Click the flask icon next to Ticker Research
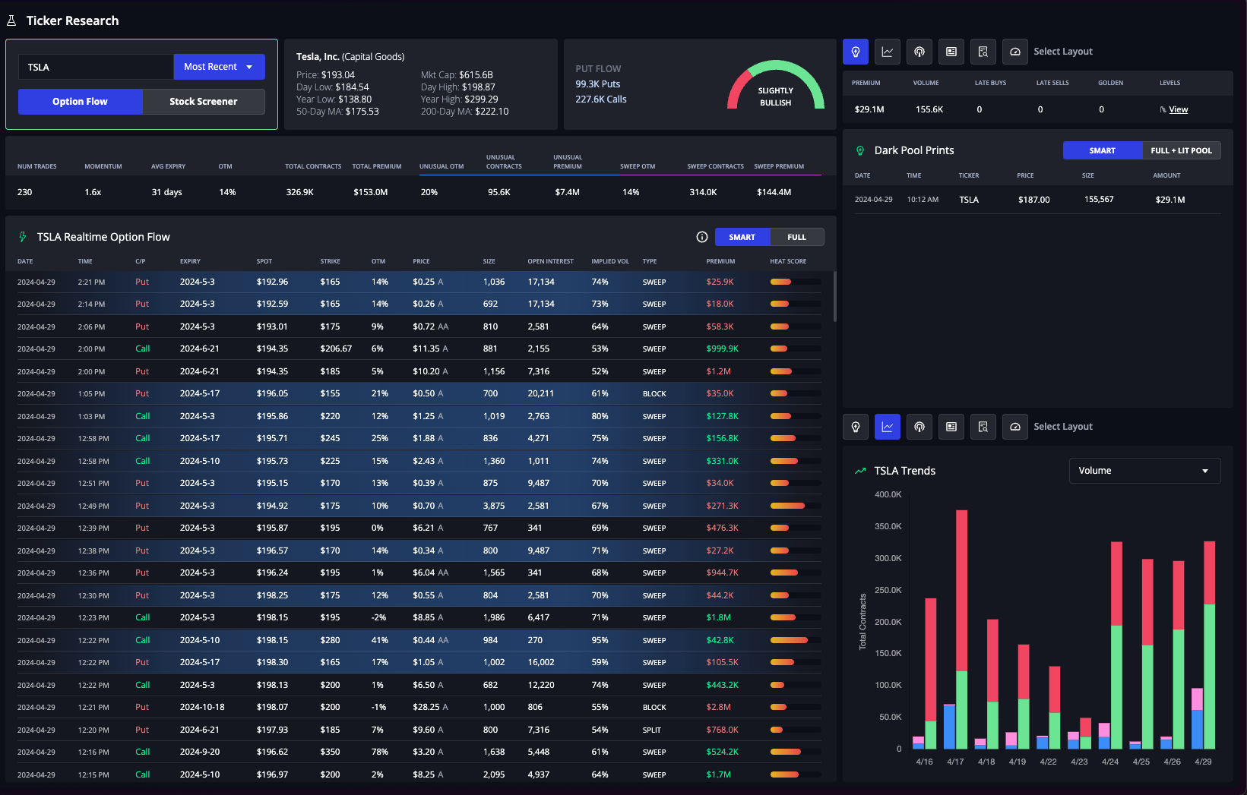The width and height of the screenshot is (1247, 795). tap(11, 21)
